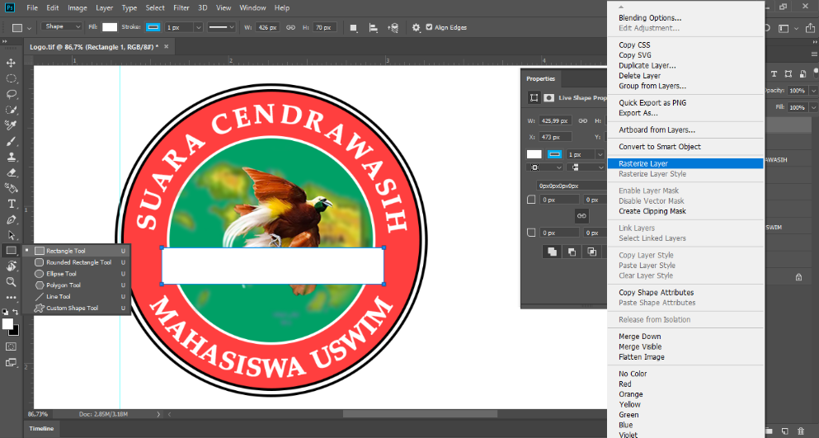Select the Clone Stamp tool
Viewport: 819px width, 438px height.
tap(11, 157)
